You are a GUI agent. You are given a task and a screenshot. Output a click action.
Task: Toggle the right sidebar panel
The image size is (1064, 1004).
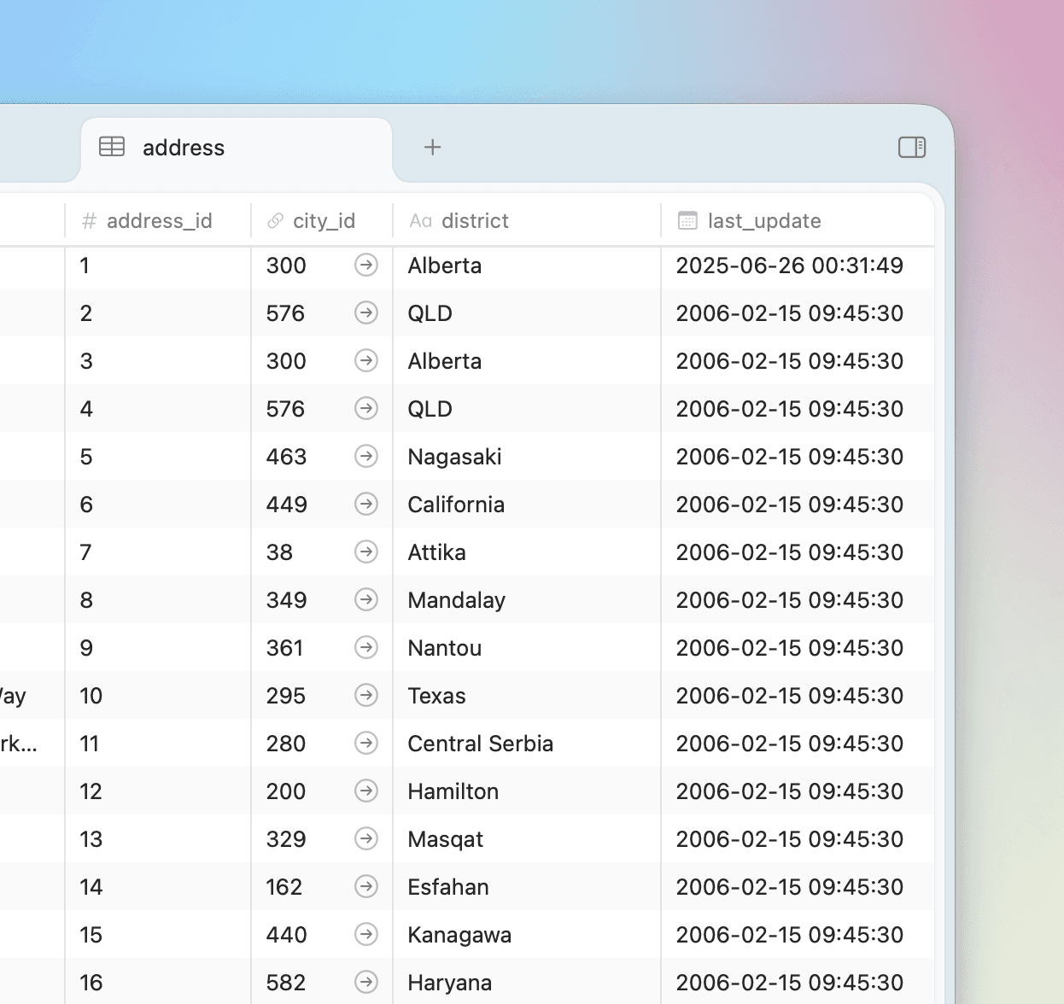tap(912, 147)
